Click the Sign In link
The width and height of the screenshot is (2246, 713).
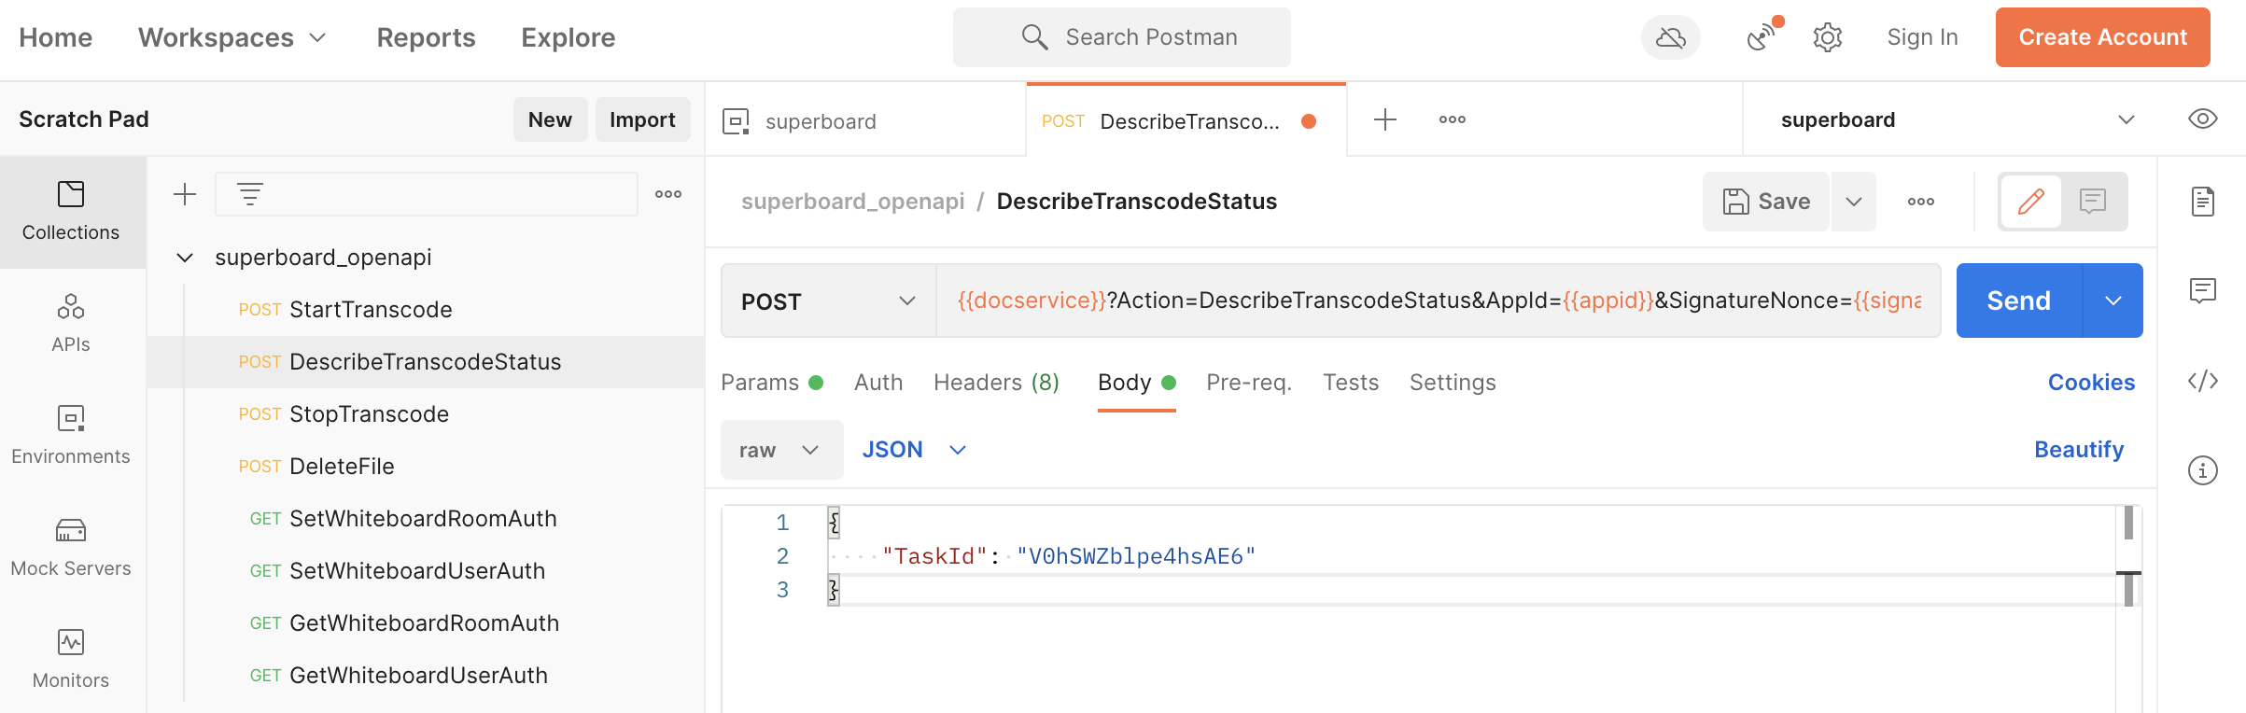1922,37
